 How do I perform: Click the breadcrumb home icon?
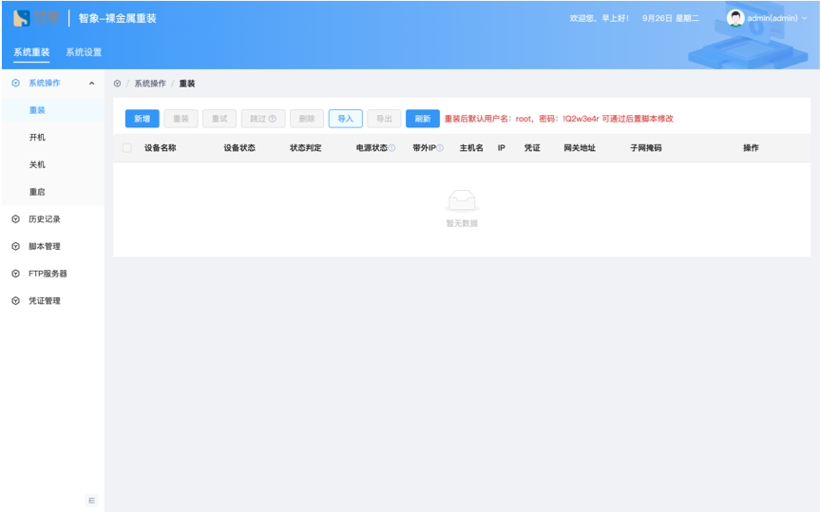pyautogui.click(x=118, y=84)
